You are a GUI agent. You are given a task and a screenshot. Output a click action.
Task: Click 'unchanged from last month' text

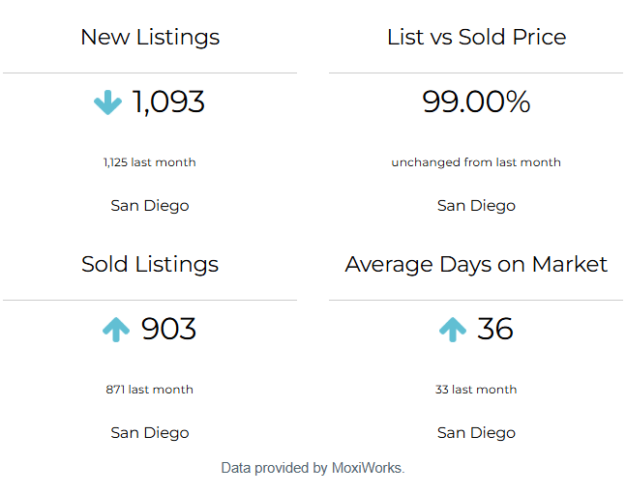coord(476,162)
